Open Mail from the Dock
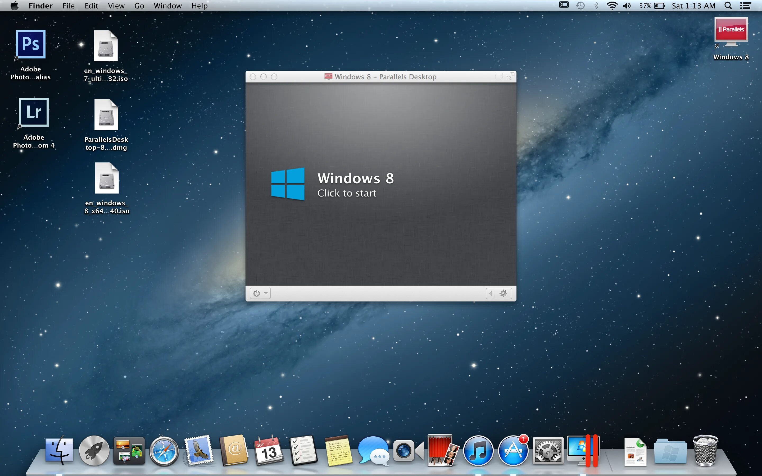Image resolution: width=762 pixels, height=476 pixels. point(199,450)
